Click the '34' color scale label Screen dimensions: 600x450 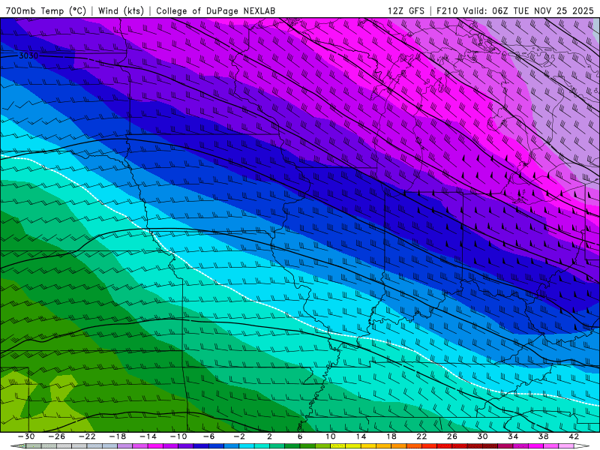coord(513,436)
